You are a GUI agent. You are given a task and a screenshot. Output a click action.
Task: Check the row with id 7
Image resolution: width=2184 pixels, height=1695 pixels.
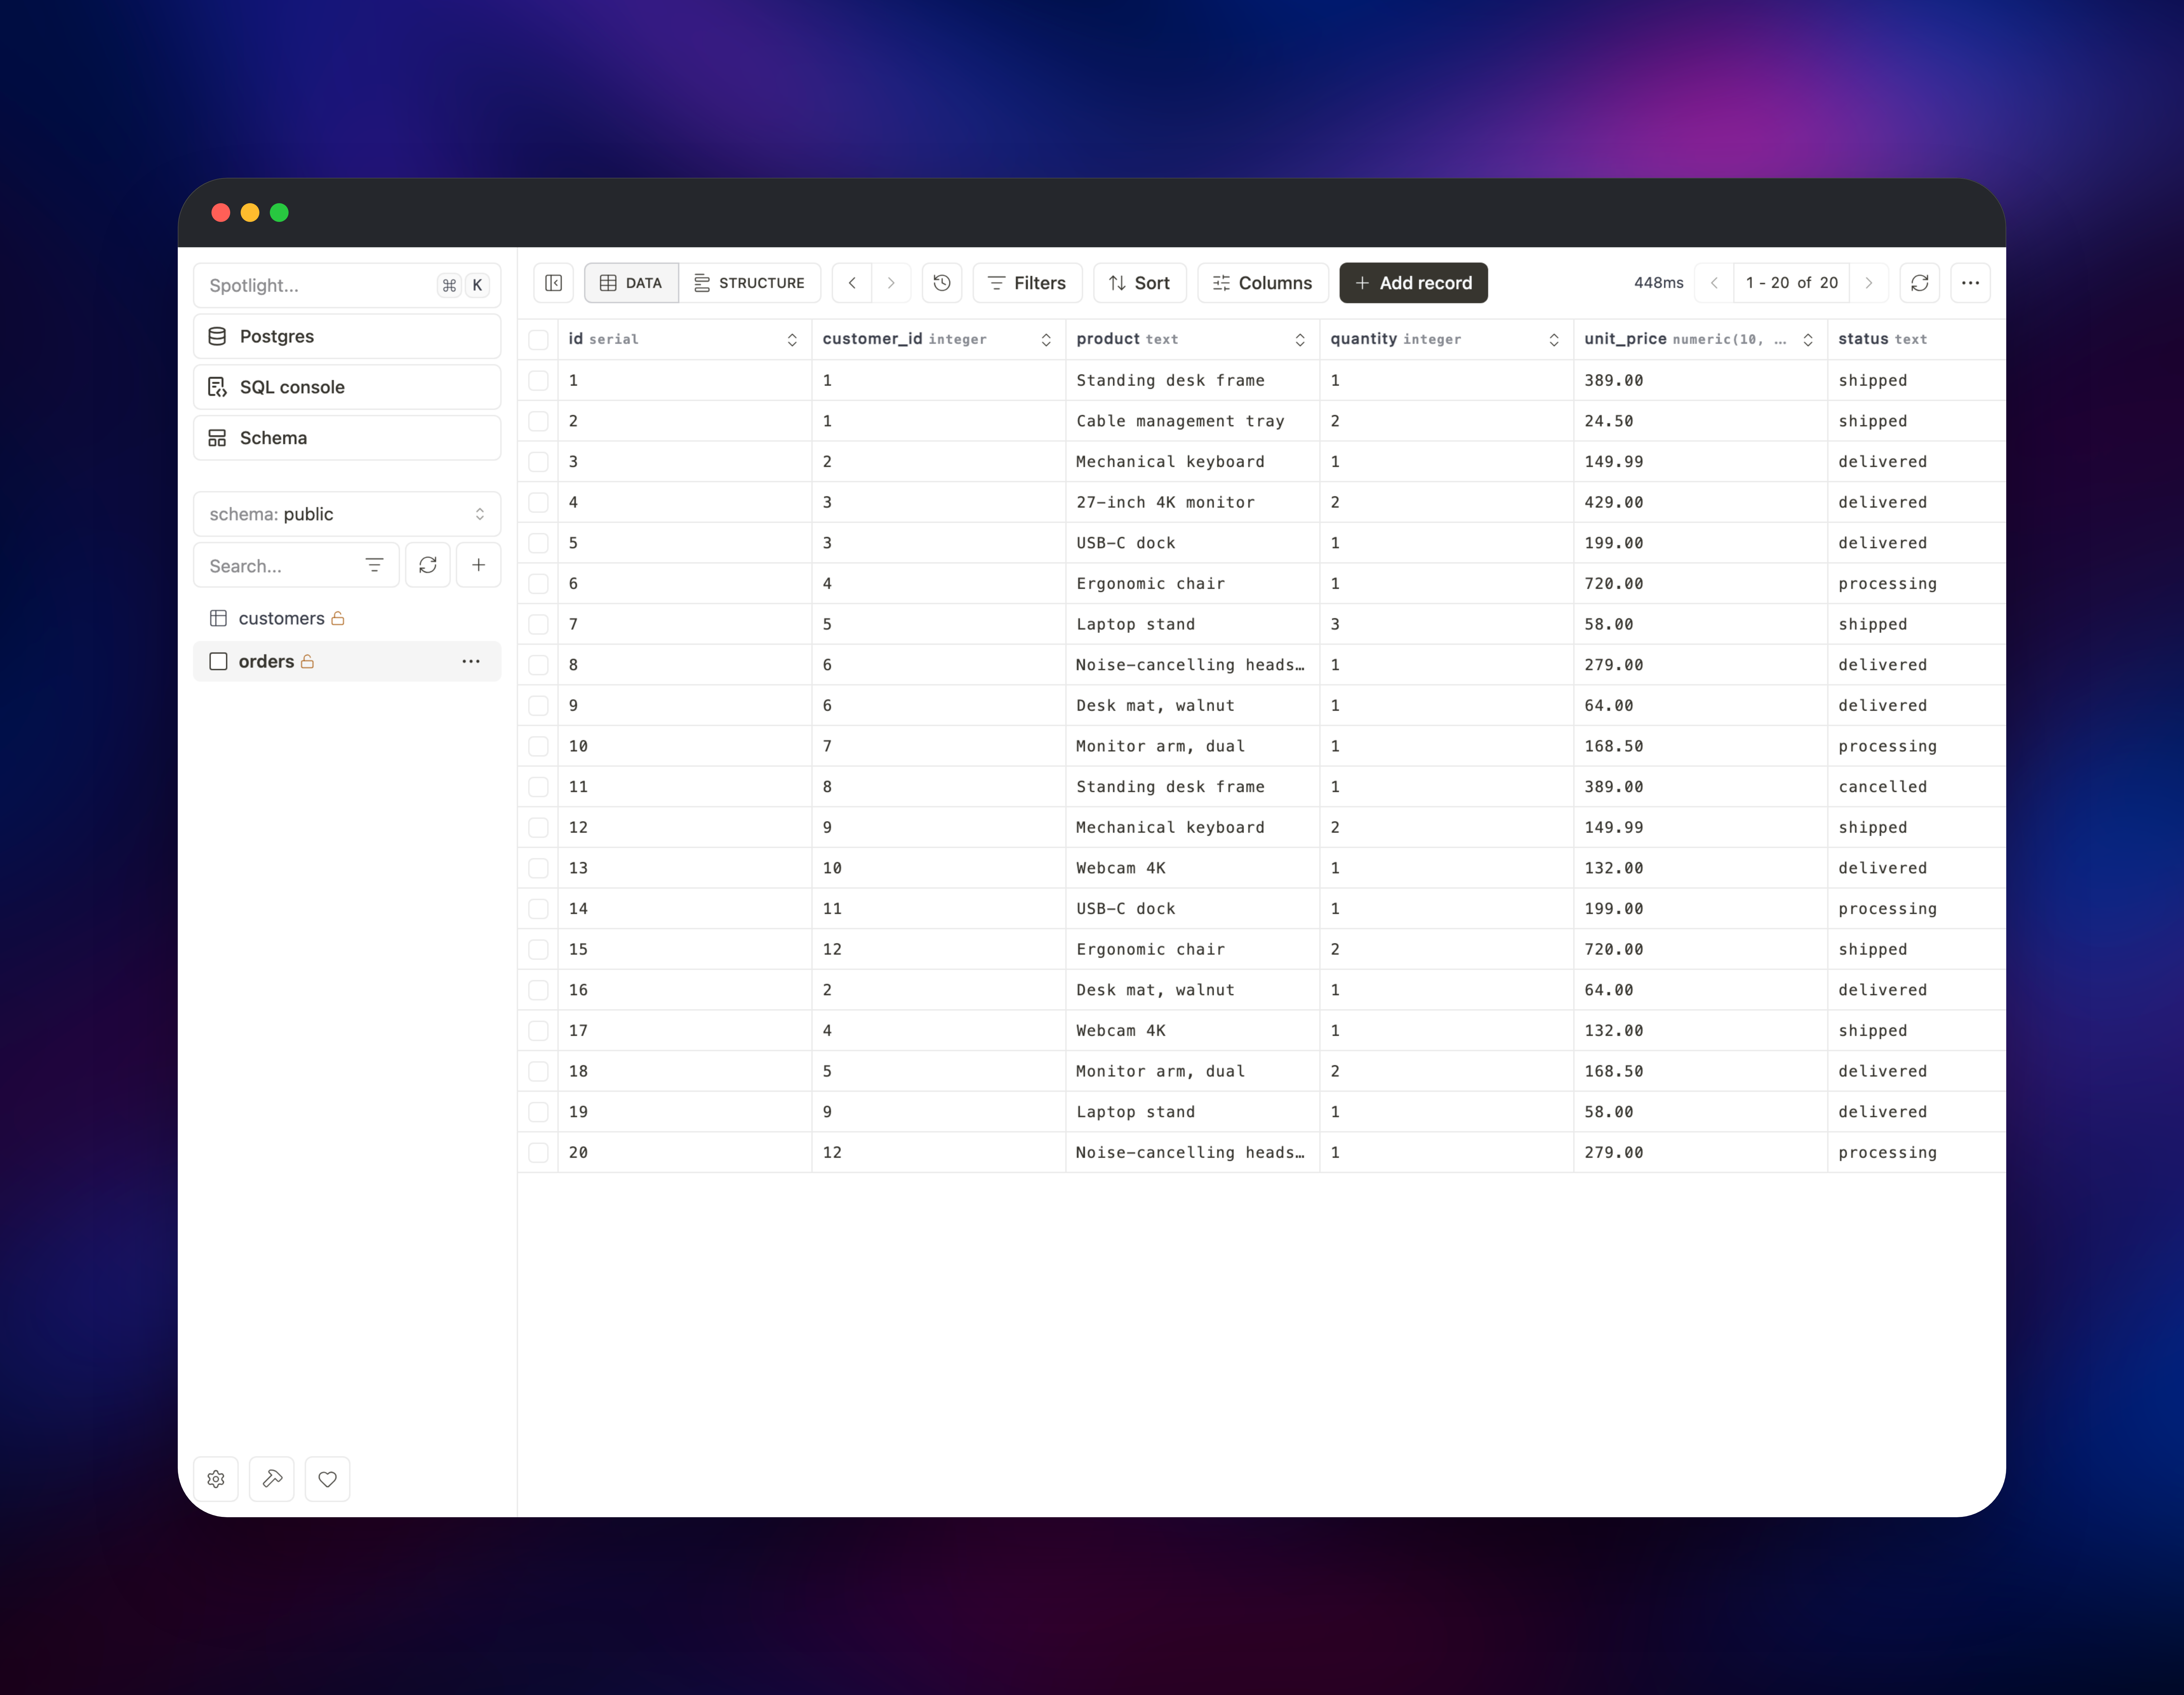pos(538,624)
